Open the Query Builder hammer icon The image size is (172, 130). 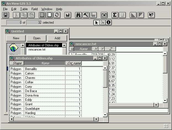click(x=86, y=15)
